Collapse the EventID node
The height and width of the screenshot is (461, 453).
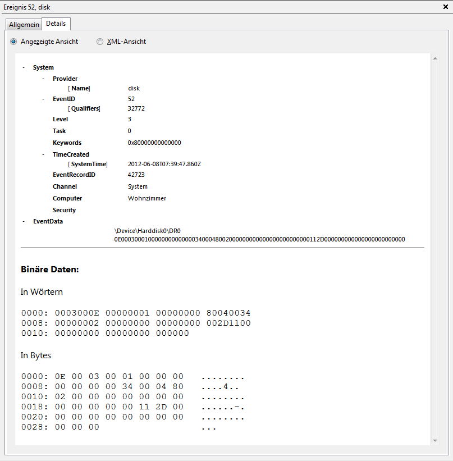(43, 99)
